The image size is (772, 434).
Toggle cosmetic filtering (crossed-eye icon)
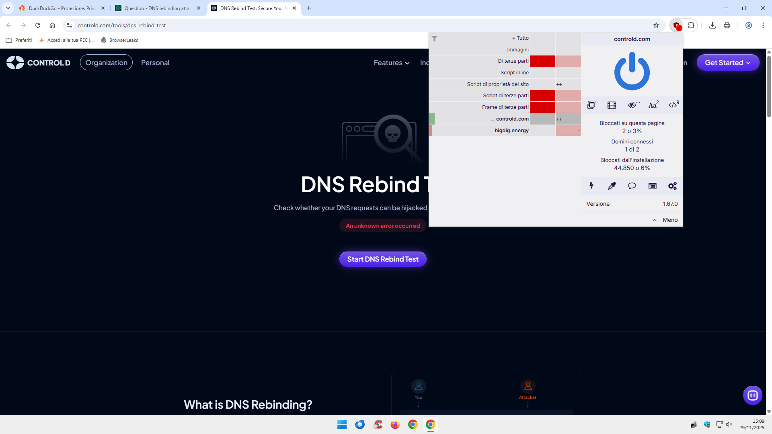(632, 105)
